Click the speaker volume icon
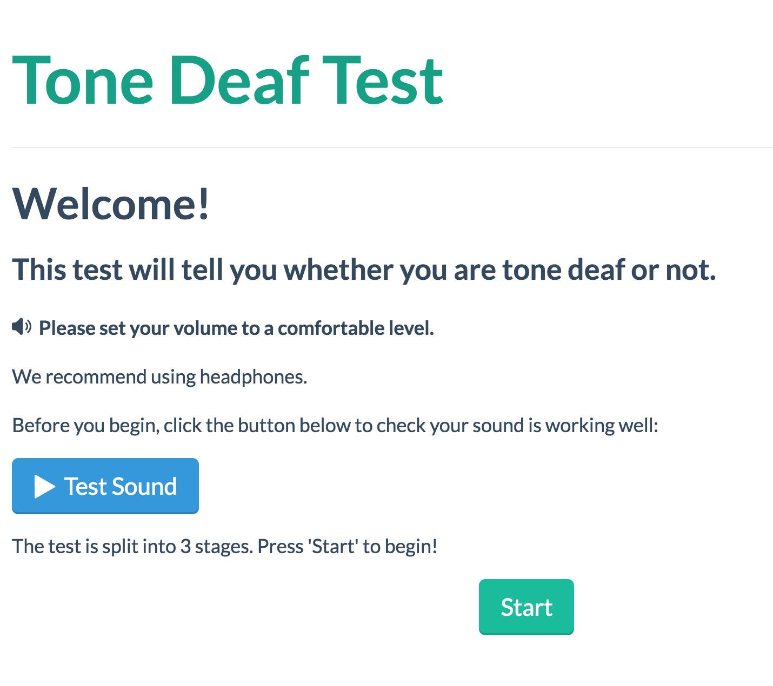 [x=22, y=327]
